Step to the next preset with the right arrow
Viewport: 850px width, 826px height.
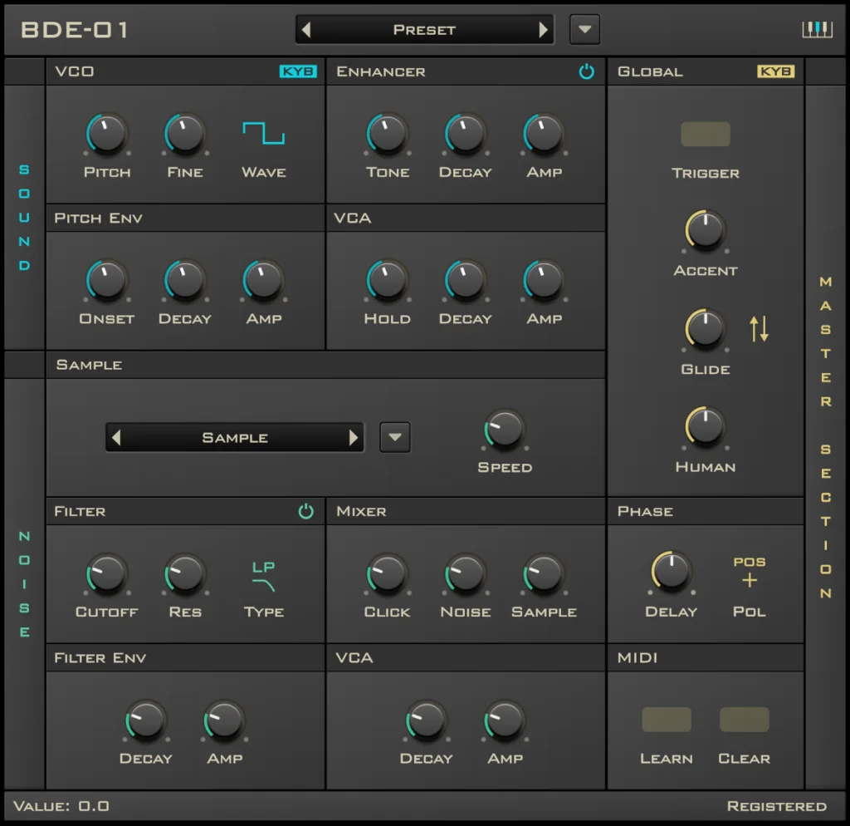click(x=544, y=29)
